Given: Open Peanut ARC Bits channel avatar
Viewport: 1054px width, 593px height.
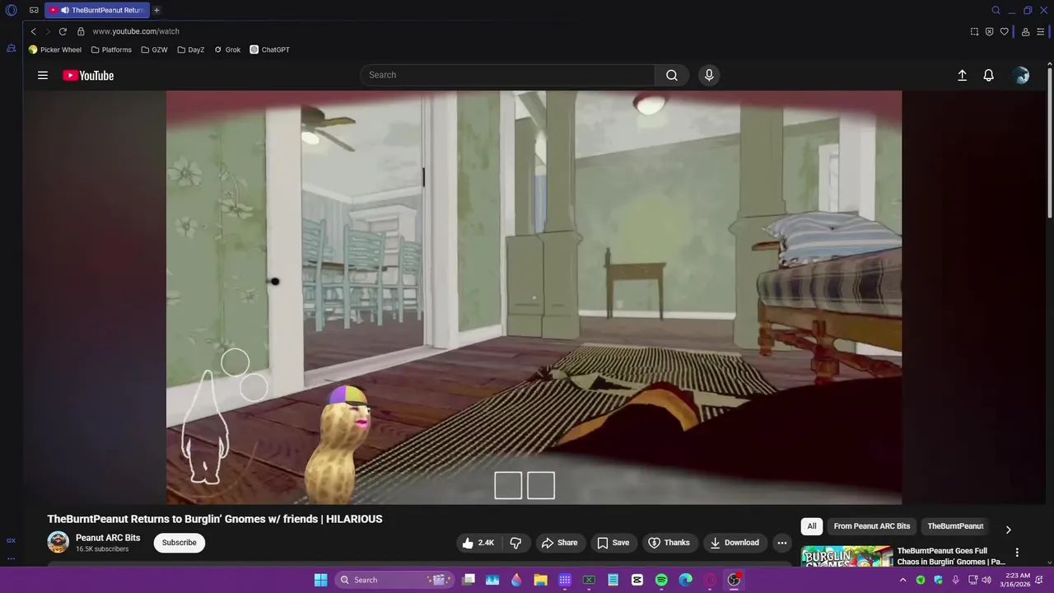Looking at the screenshot, I should (58, 543).
